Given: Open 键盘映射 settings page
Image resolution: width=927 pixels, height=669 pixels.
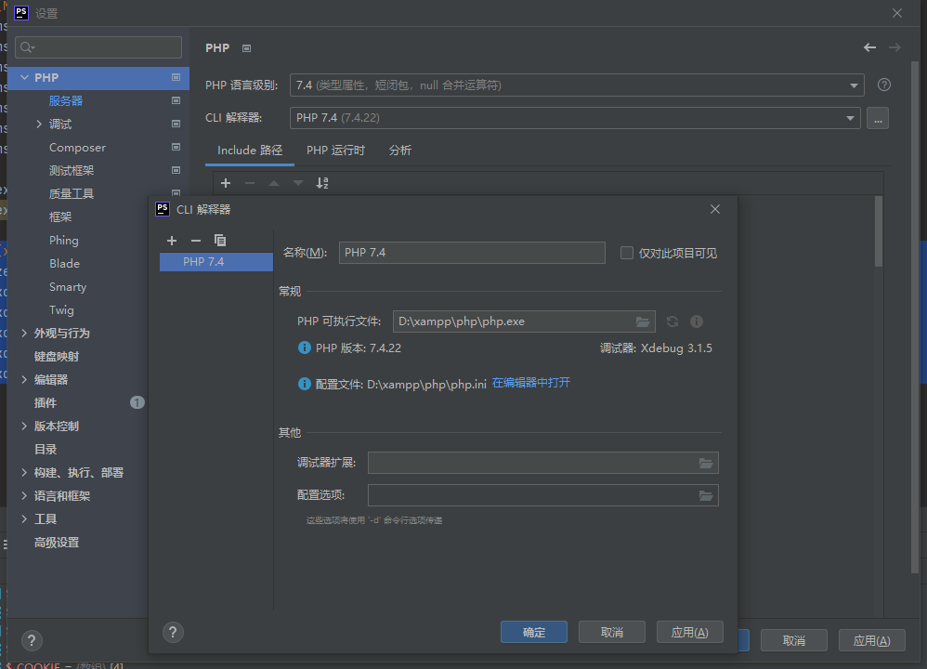Looking at the screenshot, I should (x=56, y=357).
